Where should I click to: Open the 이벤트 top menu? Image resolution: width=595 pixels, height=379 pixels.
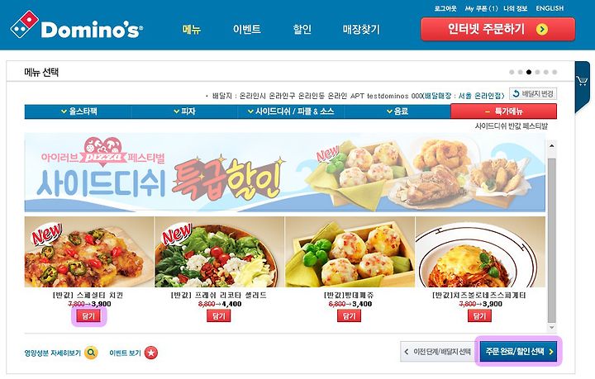[246, 29]
